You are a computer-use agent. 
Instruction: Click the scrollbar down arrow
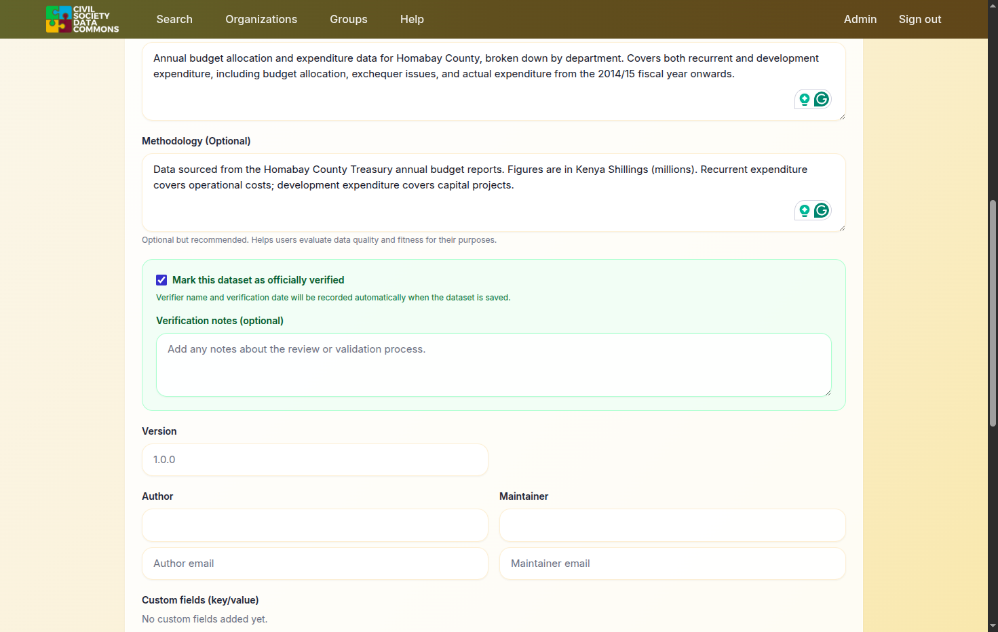pos(993,626)
